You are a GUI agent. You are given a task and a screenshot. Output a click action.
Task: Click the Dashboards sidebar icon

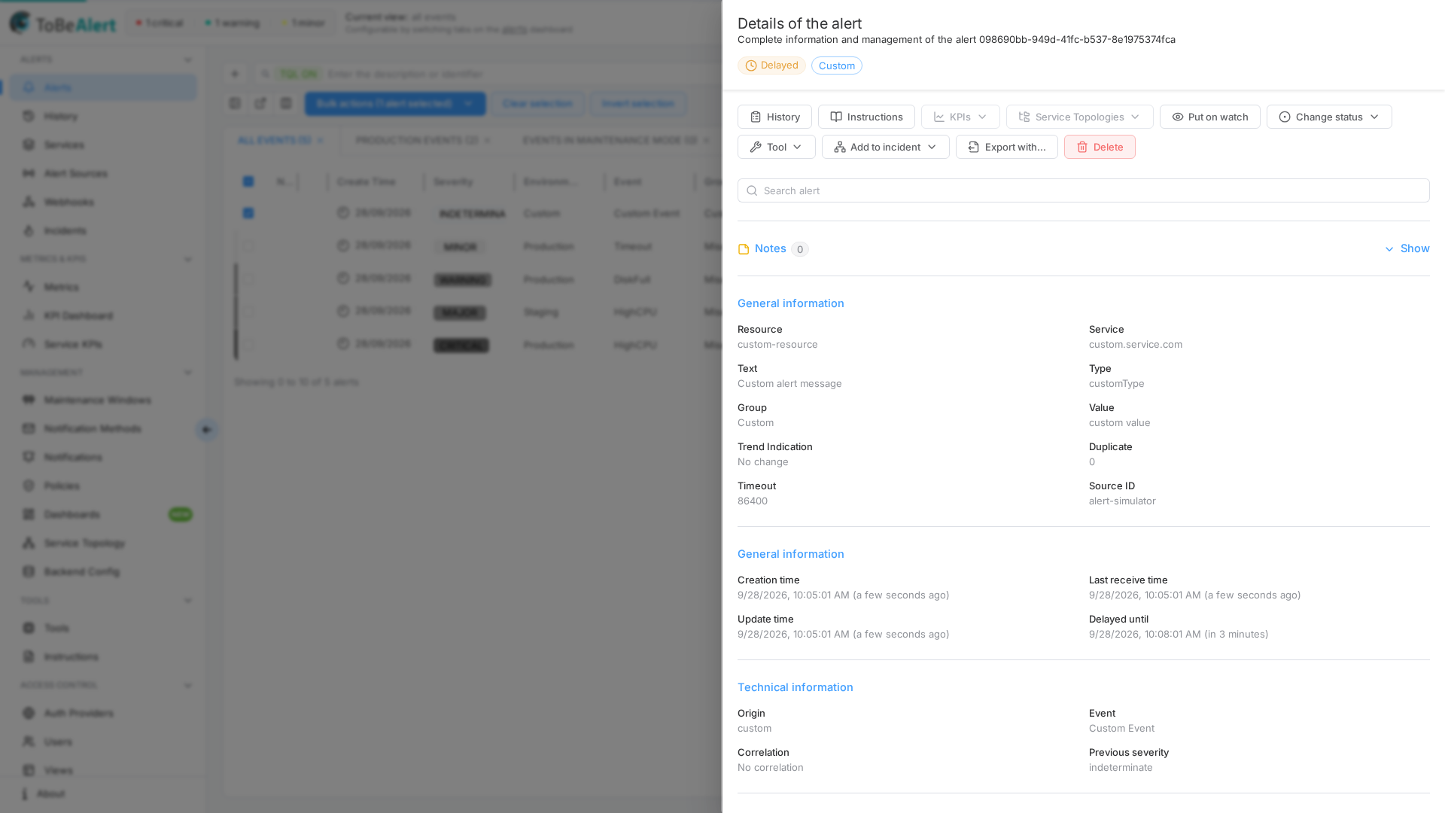coord(29,514)
